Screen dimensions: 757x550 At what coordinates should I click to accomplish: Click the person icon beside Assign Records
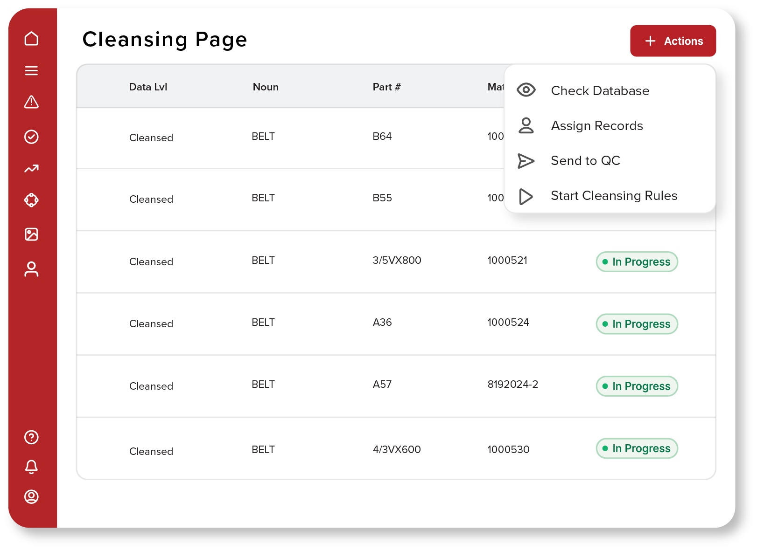(x=526, y=125)
